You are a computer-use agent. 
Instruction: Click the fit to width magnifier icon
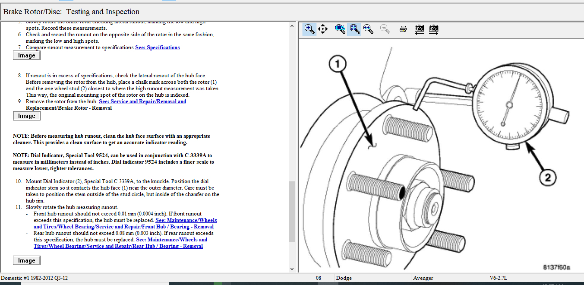pos(369,29)
